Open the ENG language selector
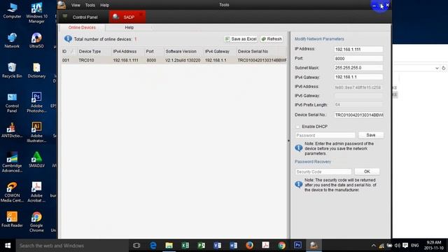The image size is (448, 252). point(415,246)
